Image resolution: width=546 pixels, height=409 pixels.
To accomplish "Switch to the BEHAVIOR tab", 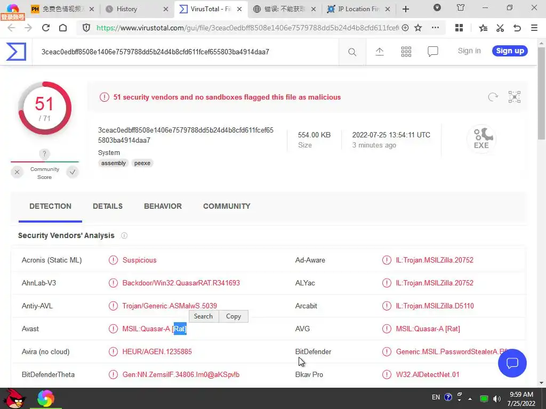I will click(x=163, y=206).
